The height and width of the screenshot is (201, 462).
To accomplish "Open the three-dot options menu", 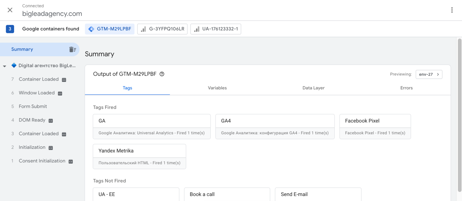I will pyautogui.click(x=452, y=10).
